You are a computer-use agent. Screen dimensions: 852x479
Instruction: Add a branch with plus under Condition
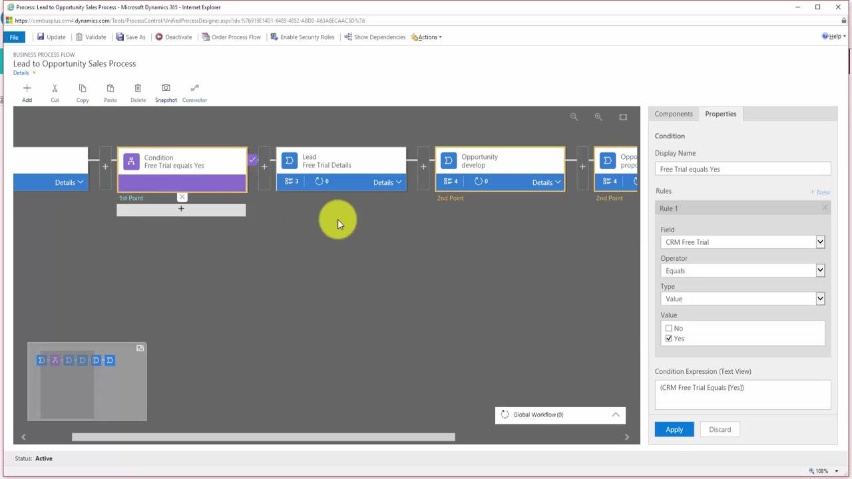pyautogui.click(x=181, y=209)
